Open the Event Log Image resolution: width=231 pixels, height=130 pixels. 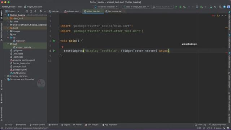200,125
